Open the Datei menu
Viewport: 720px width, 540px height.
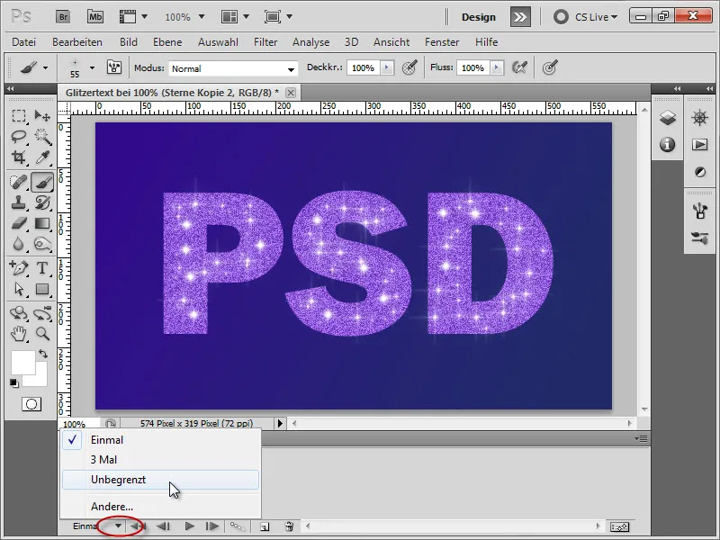24,42
